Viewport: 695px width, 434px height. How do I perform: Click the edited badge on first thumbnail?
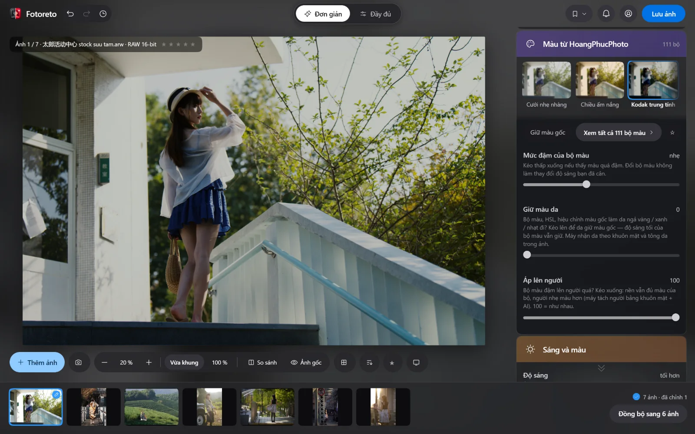56,395
